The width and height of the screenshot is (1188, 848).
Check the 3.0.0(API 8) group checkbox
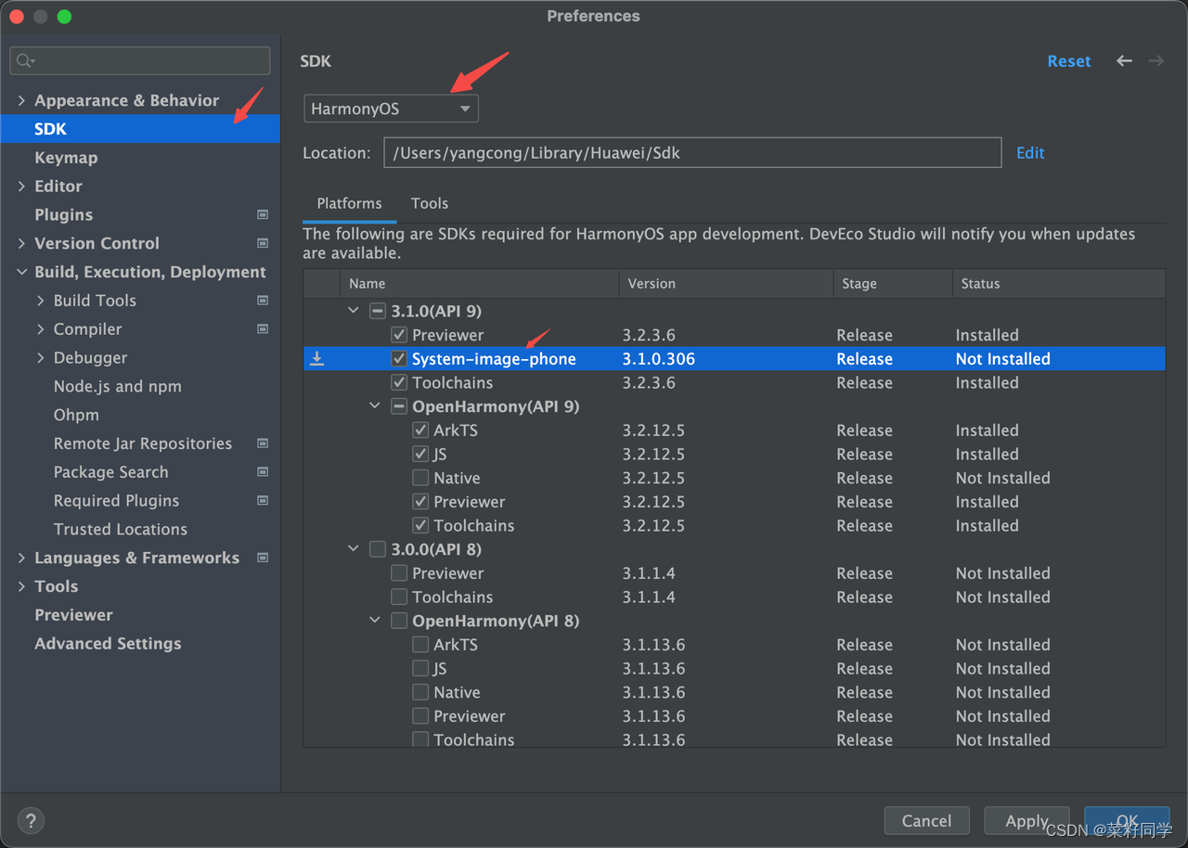pyautogui.click(x=378, y=549)
